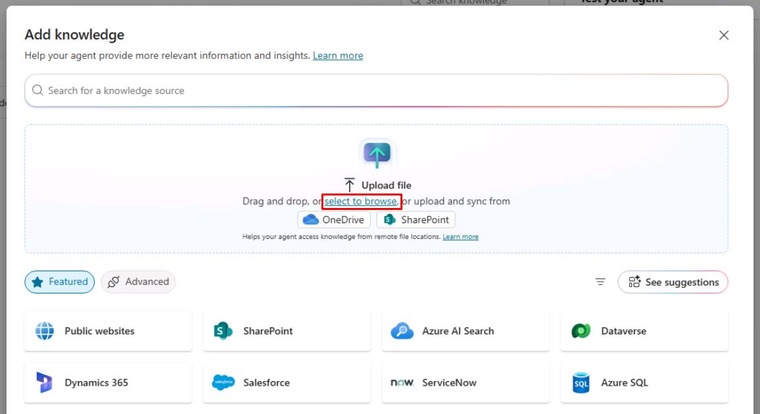Viewport: 760px width, 414px height.
Task: Click the upload arrow illustration icon
Action: tap(377, 155)
